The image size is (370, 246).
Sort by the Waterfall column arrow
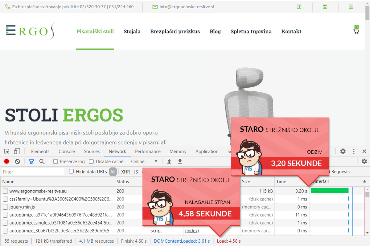[x=365, y=181]
